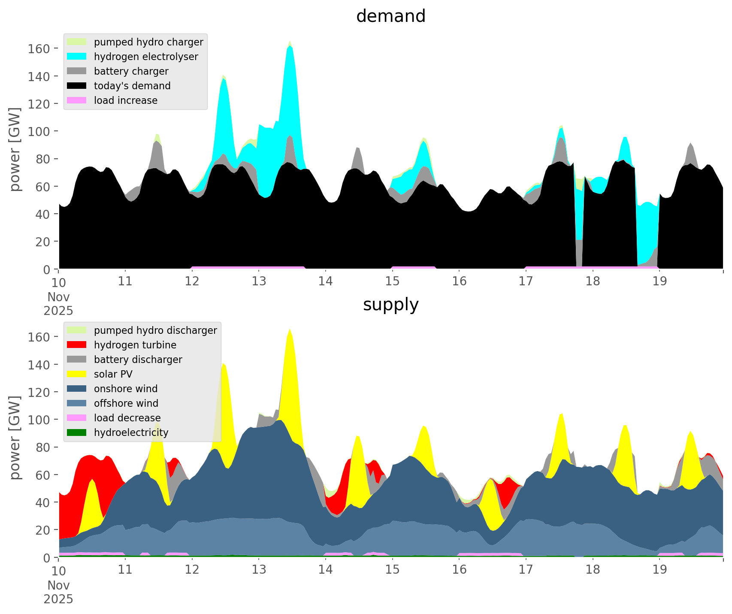Click the 14 date tick below the supply chart
This screenshot has width=732, height=614.
(325, 569)
